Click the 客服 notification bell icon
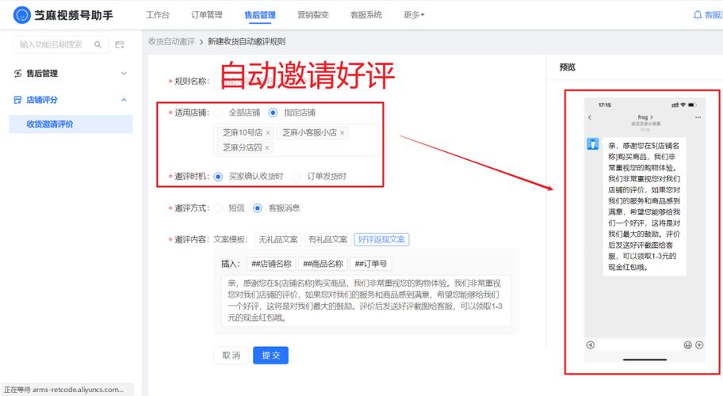Viewport: 723px width, 396px height. click(x=698, y=15)
